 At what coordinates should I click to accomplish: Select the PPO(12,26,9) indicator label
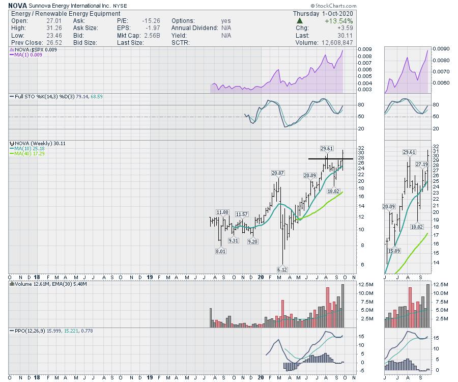click(x=30, y=331)
